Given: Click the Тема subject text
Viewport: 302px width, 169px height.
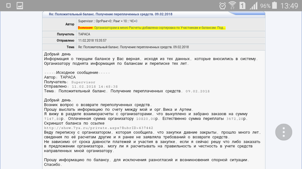Looking at the screenshot, I should pos(133,47).
